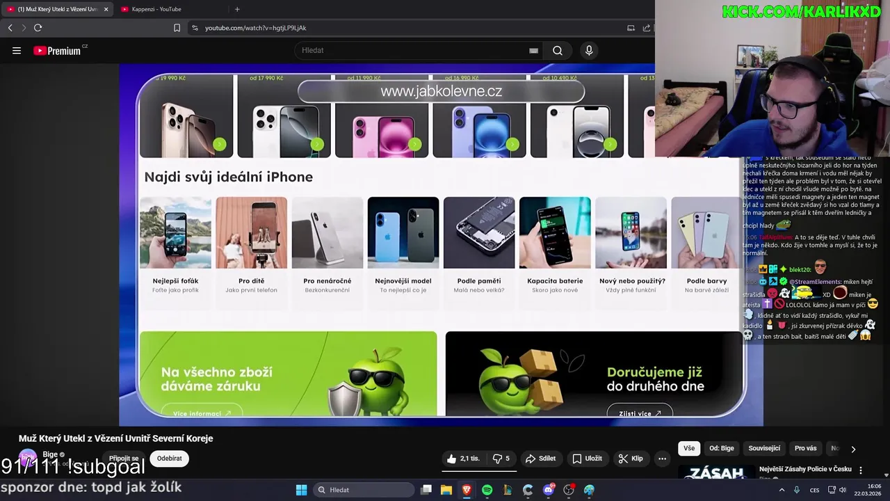Open site settings icon beside URL

point(195,28)
